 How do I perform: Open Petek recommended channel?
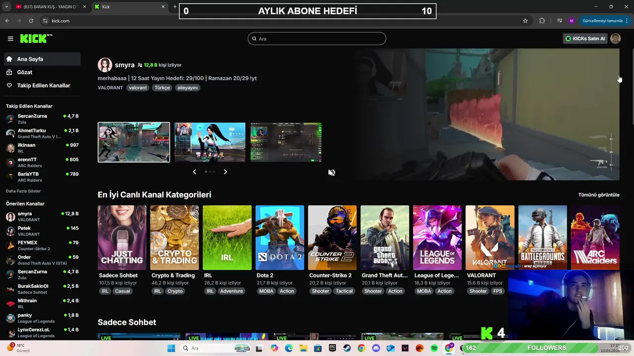click(42, 231)
